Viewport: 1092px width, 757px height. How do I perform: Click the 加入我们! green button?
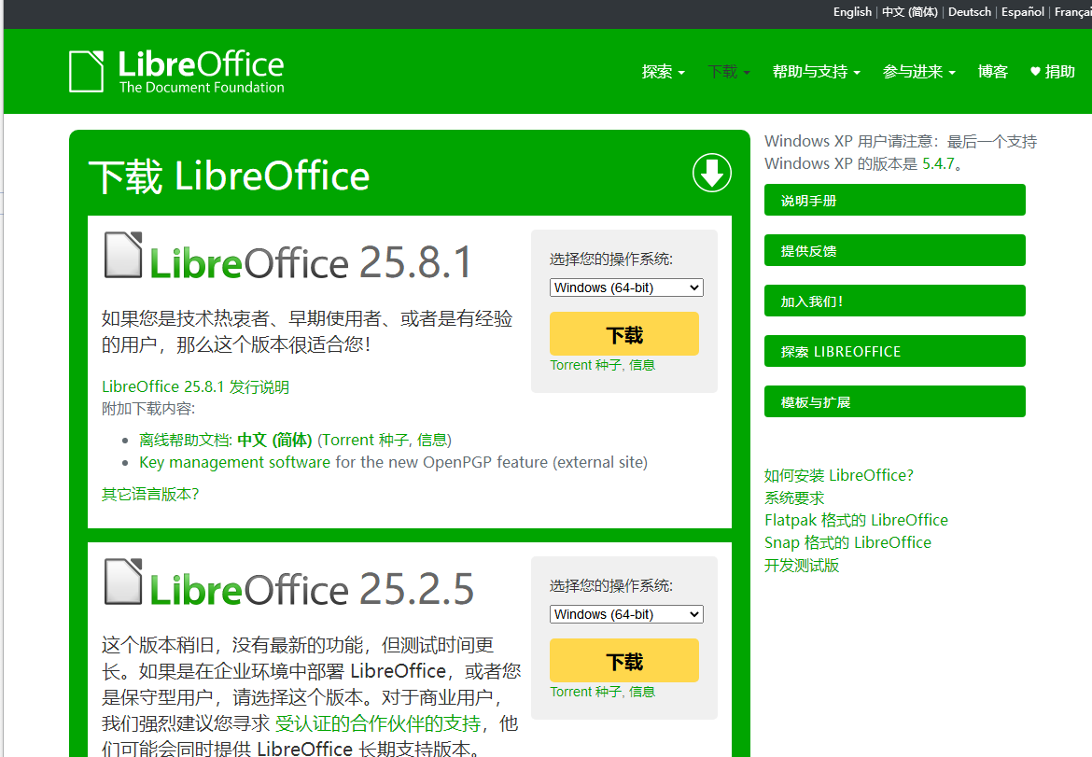pyautogui.click(x=894, y=301)
